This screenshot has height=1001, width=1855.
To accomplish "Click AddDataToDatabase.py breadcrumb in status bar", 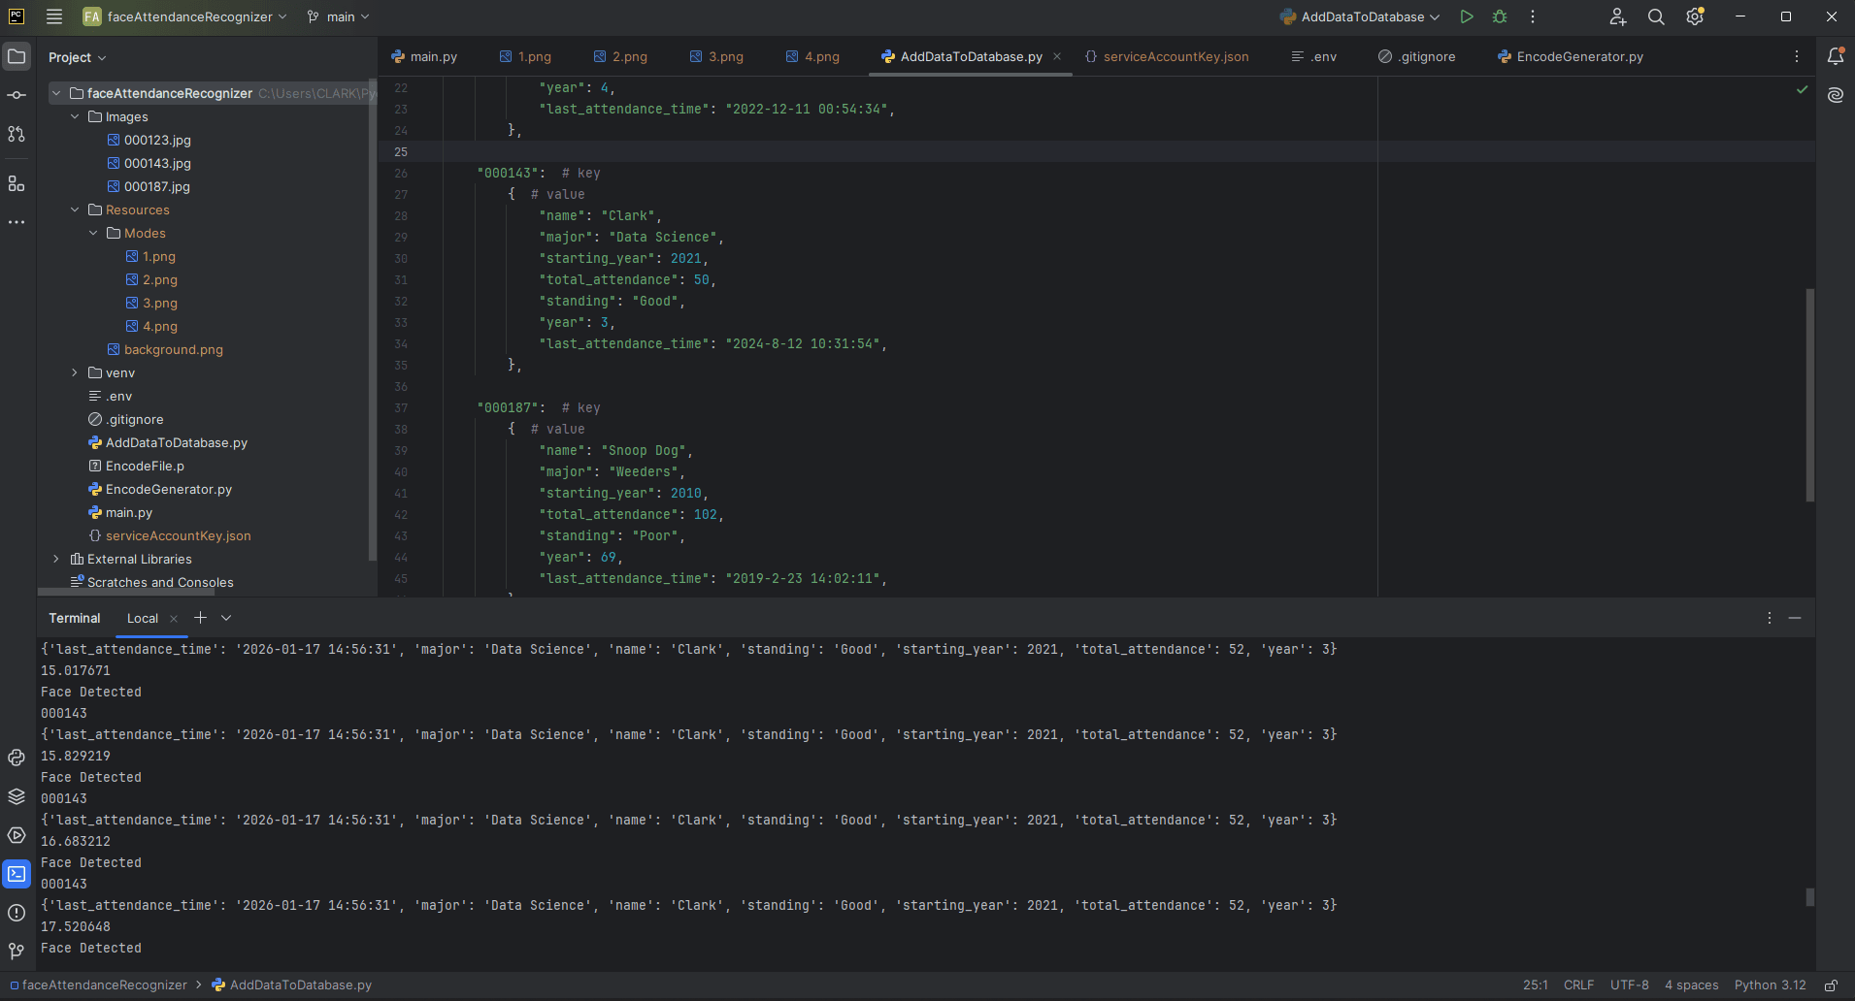I will (x=291, y=985).
